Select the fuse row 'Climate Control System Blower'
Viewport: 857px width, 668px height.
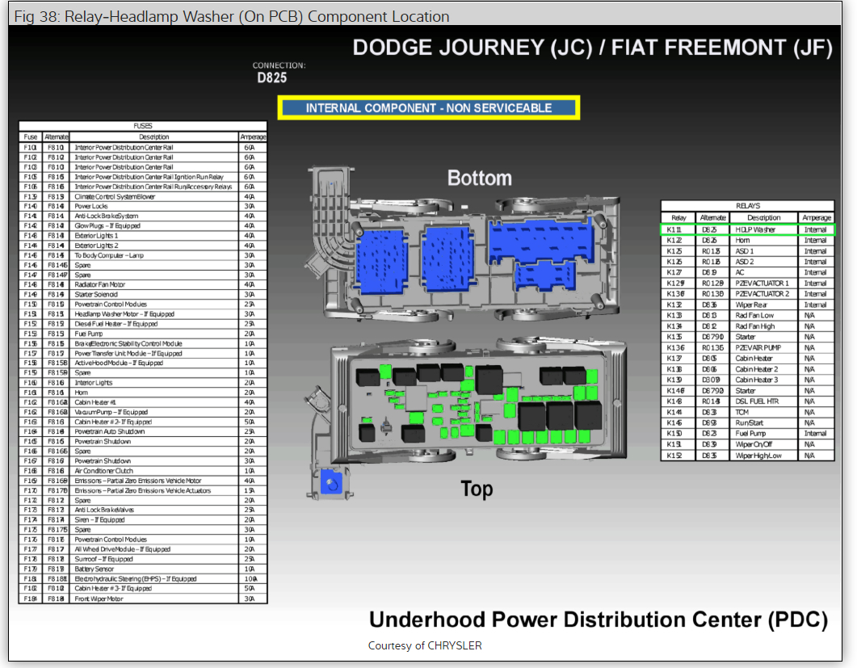143,197
